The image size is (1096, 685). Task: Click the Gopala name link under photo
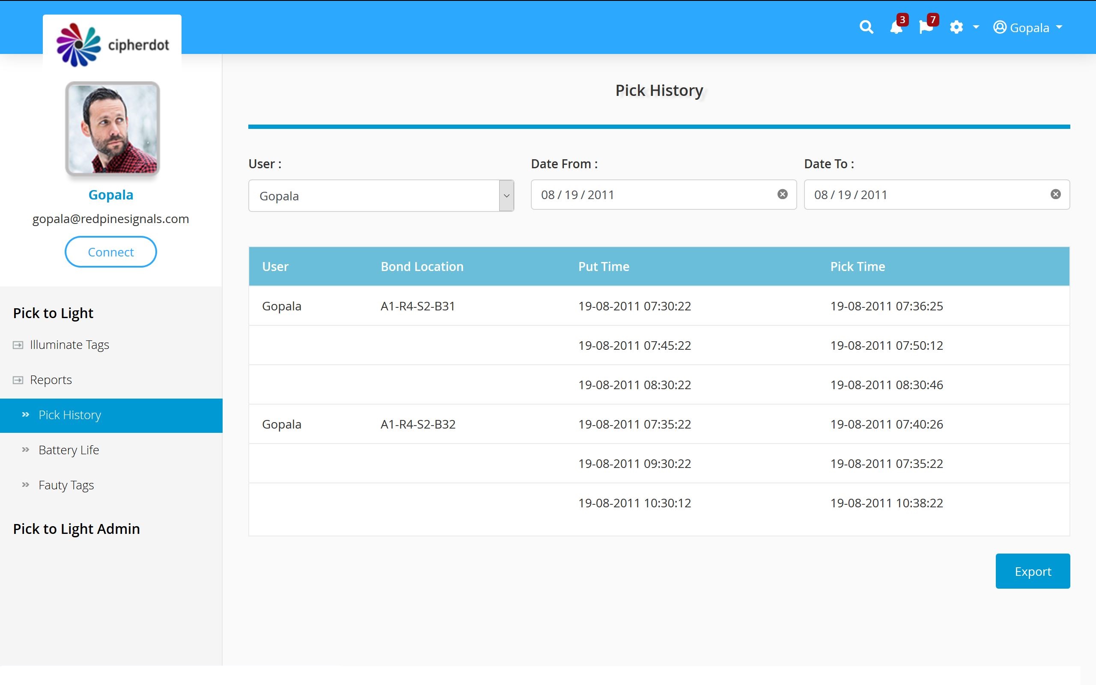(x=110, y=195)
